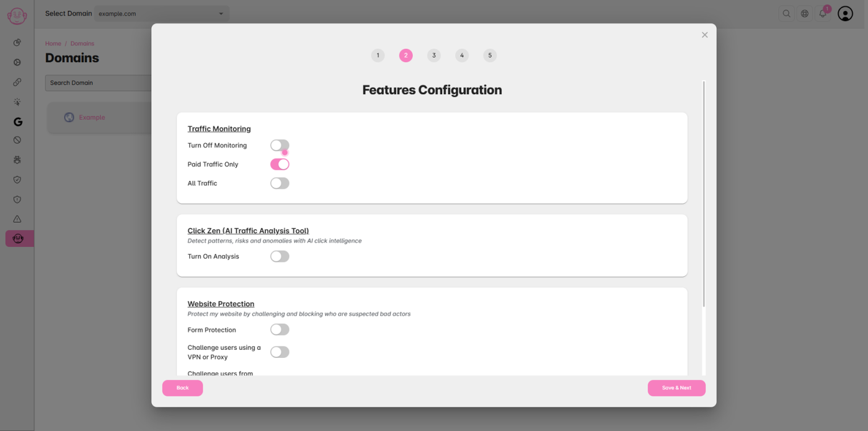Open the Select Domain dropdown
This screenshot has width=868, height=431.
click(x=161, y=14)
